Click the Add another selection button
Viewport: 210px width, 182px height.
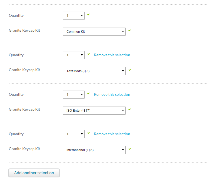click(34, 173)
